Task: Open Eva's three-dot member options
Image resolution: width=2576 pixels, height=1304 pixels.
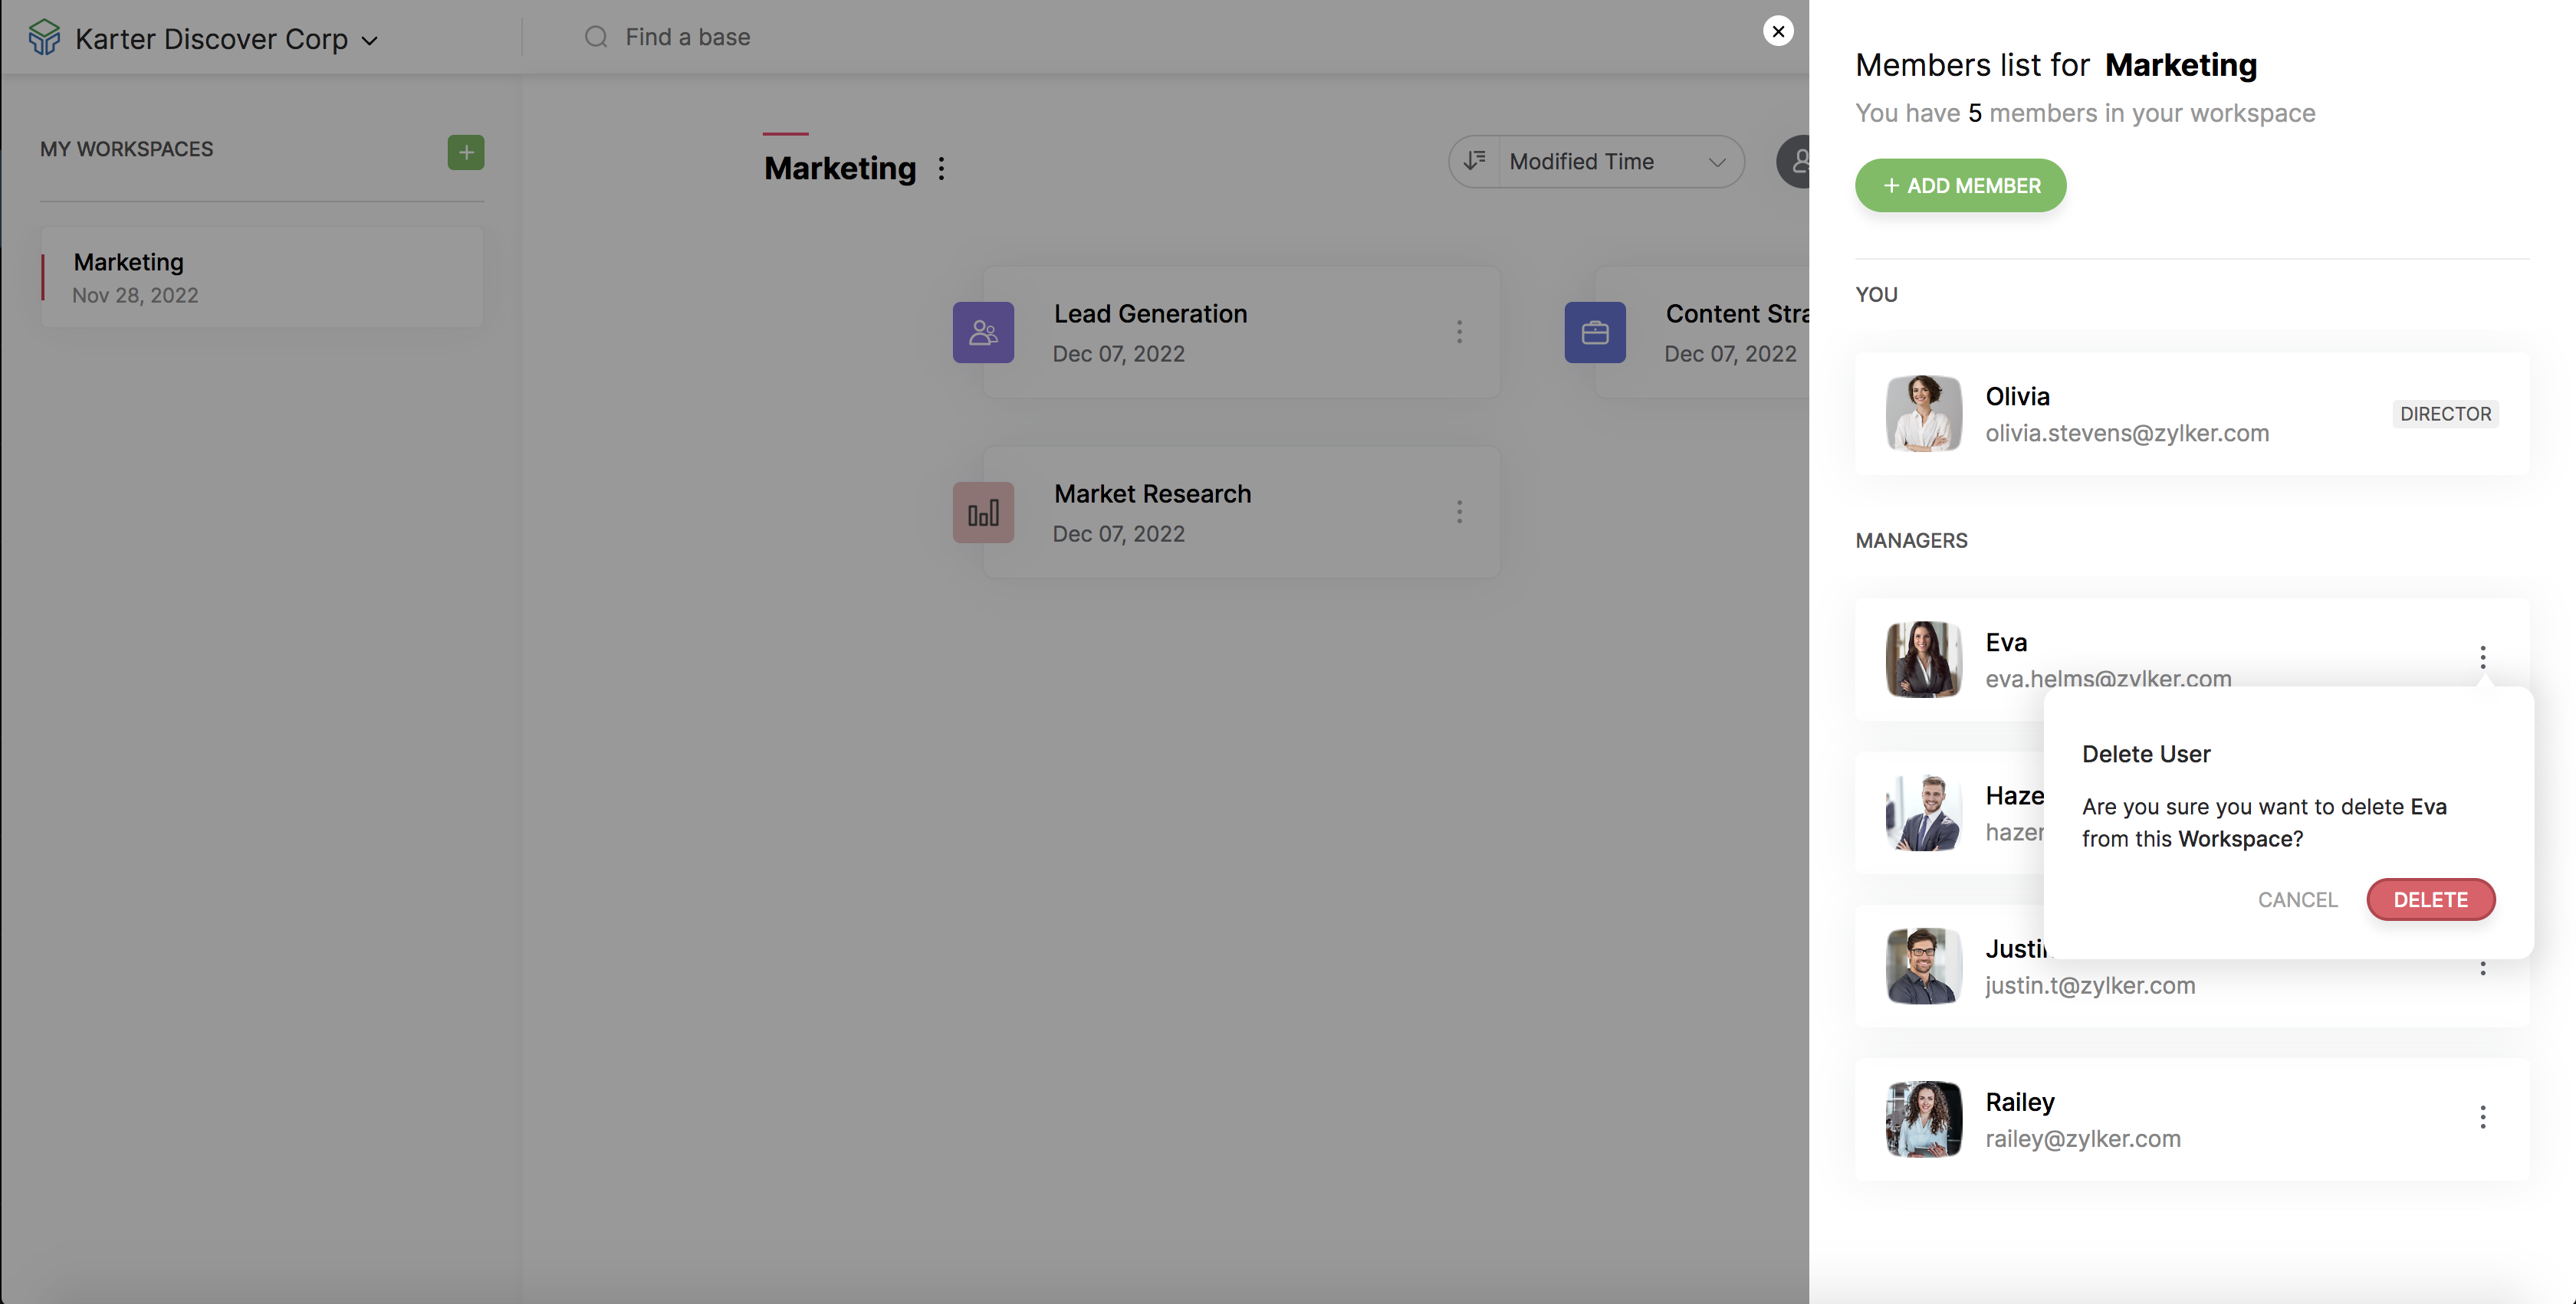Action: click(2482, 657)
